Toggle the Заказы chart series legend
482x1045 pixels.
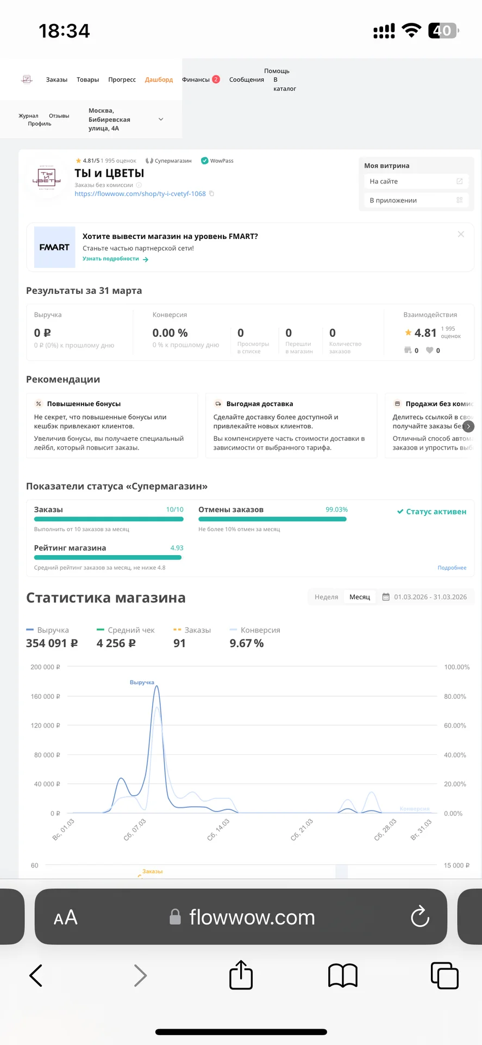coord(192,630)
